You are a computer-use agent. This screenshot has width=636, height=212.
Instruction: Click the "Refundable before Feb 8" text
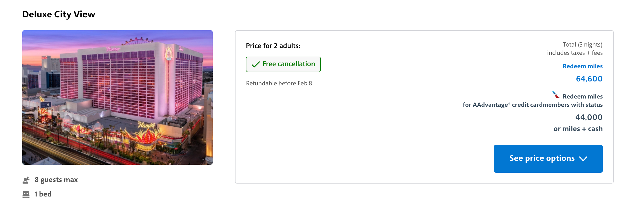(279, 83)
